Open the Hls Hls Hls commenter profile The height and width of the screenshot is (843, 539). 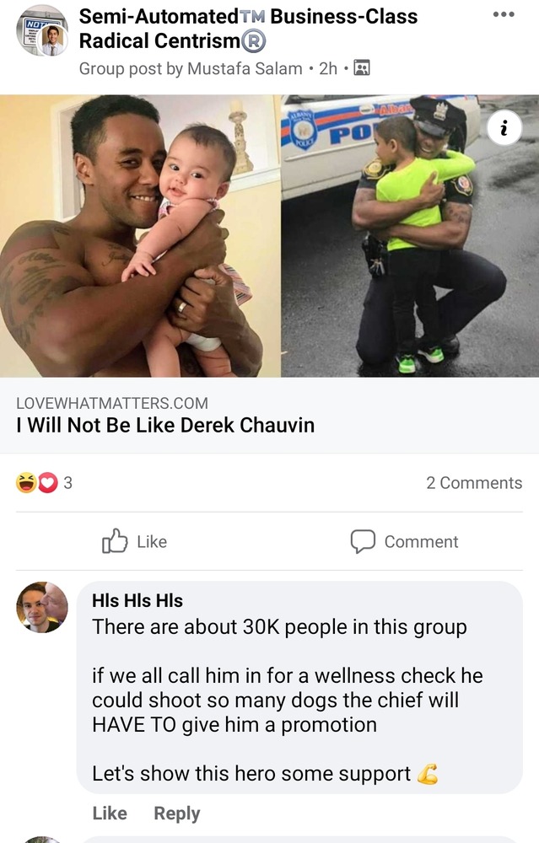click(137, 600)
